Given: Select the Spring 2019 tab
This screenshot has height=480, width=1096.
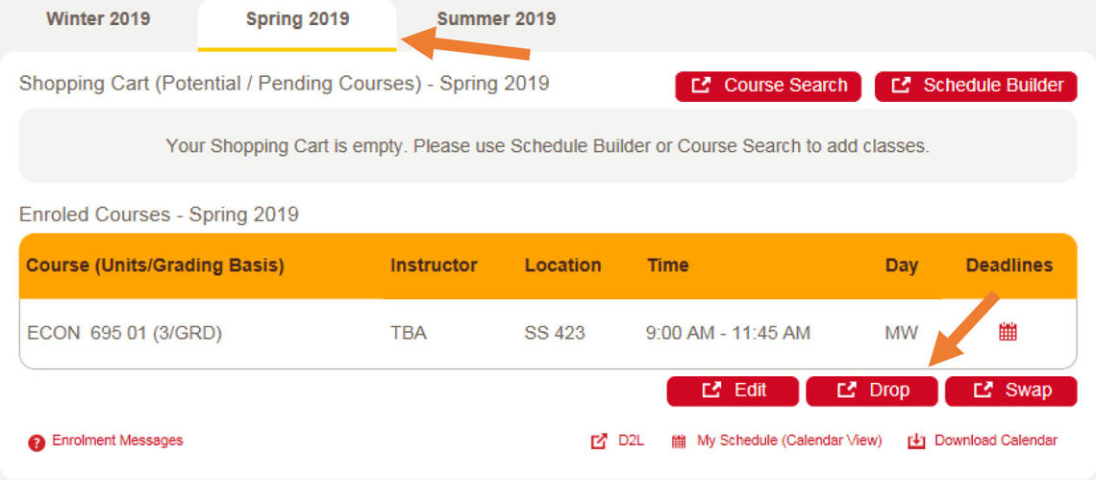Looking at the screenshot, I should 297,19.
